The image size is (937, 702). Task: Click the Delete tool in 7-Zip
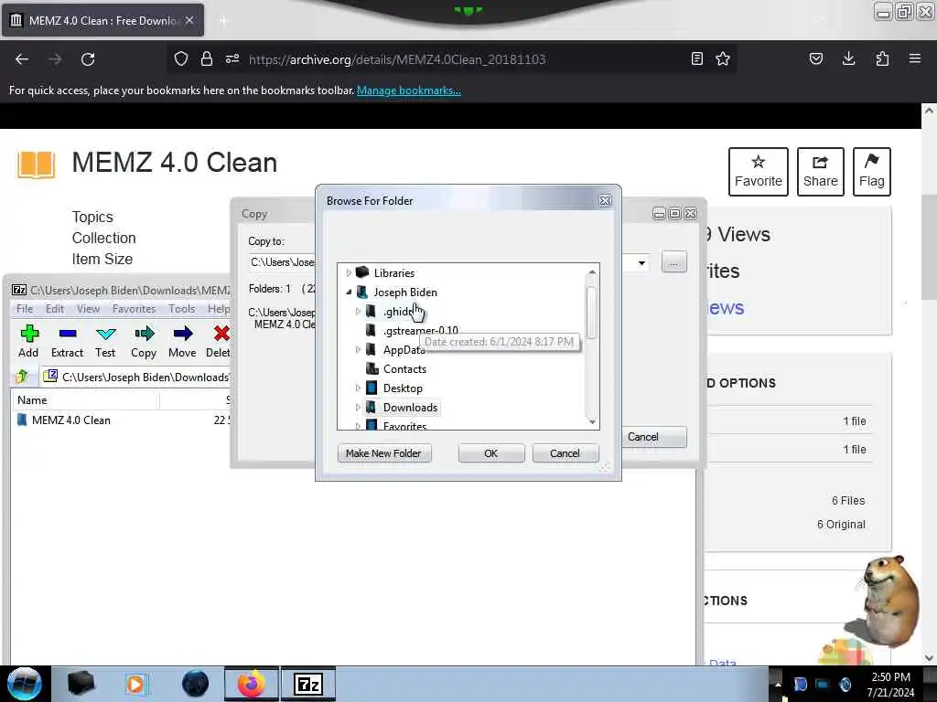pyautogui.click(x=220, y=342)
